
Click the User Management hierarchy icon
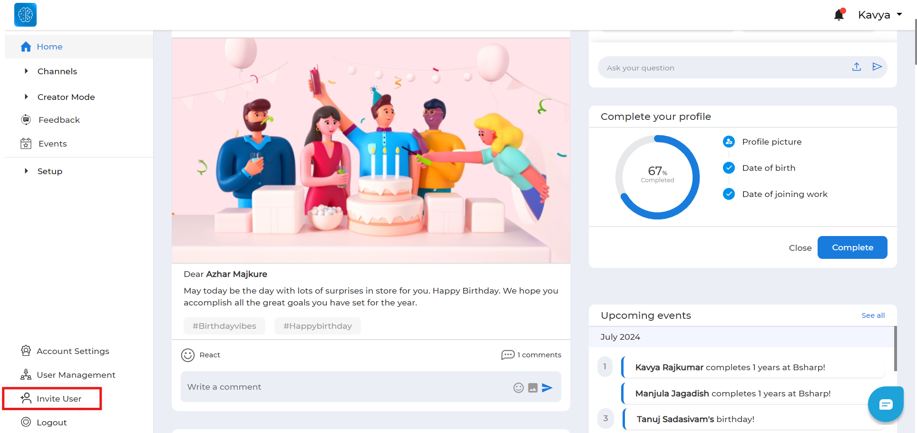pyautogui.click(x=26, y=374)
